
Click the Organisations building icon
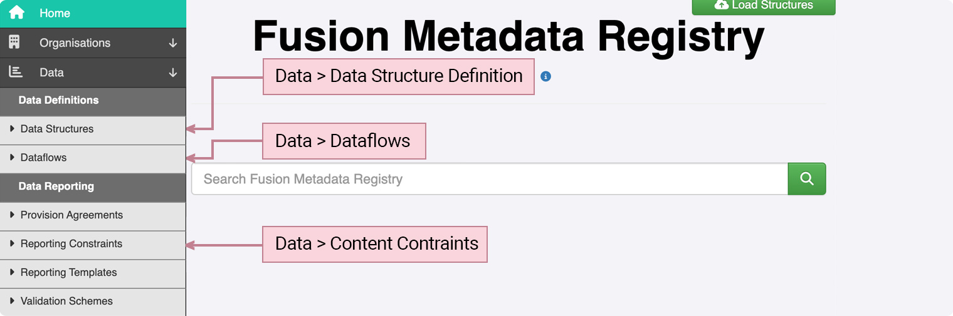coord(14,42)
